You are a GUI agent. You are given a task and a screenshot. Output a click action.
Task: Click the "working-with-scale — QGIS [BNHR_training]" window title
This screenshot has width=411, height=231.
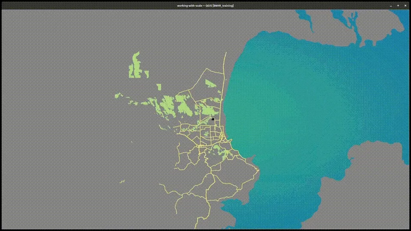tap(205, 6)
